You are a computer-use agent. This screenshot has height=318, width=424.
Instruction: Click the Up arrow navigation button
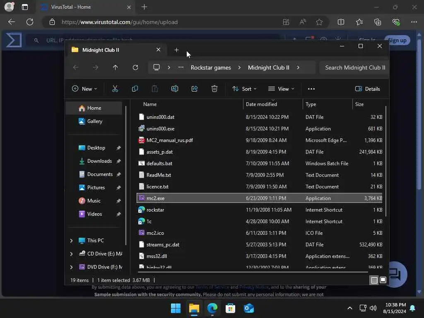coord(115,67)
